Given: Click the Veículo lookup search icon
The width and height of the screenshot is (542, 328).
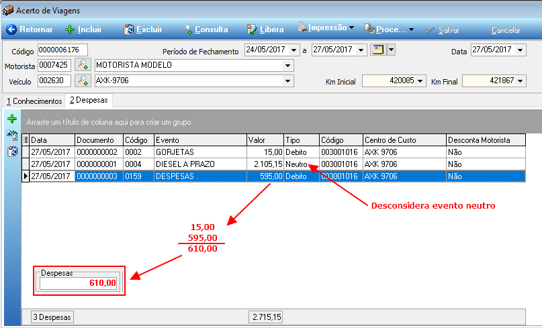Looking at the screenshot, I should coord(83,80).
